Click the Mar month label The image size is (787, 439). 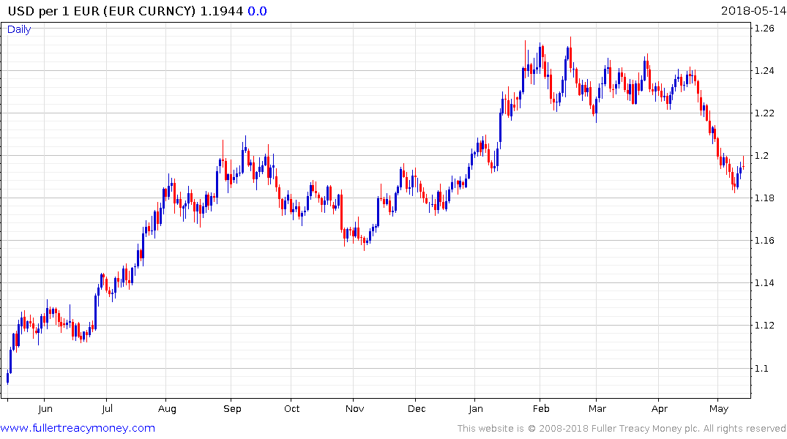[597, 409]
